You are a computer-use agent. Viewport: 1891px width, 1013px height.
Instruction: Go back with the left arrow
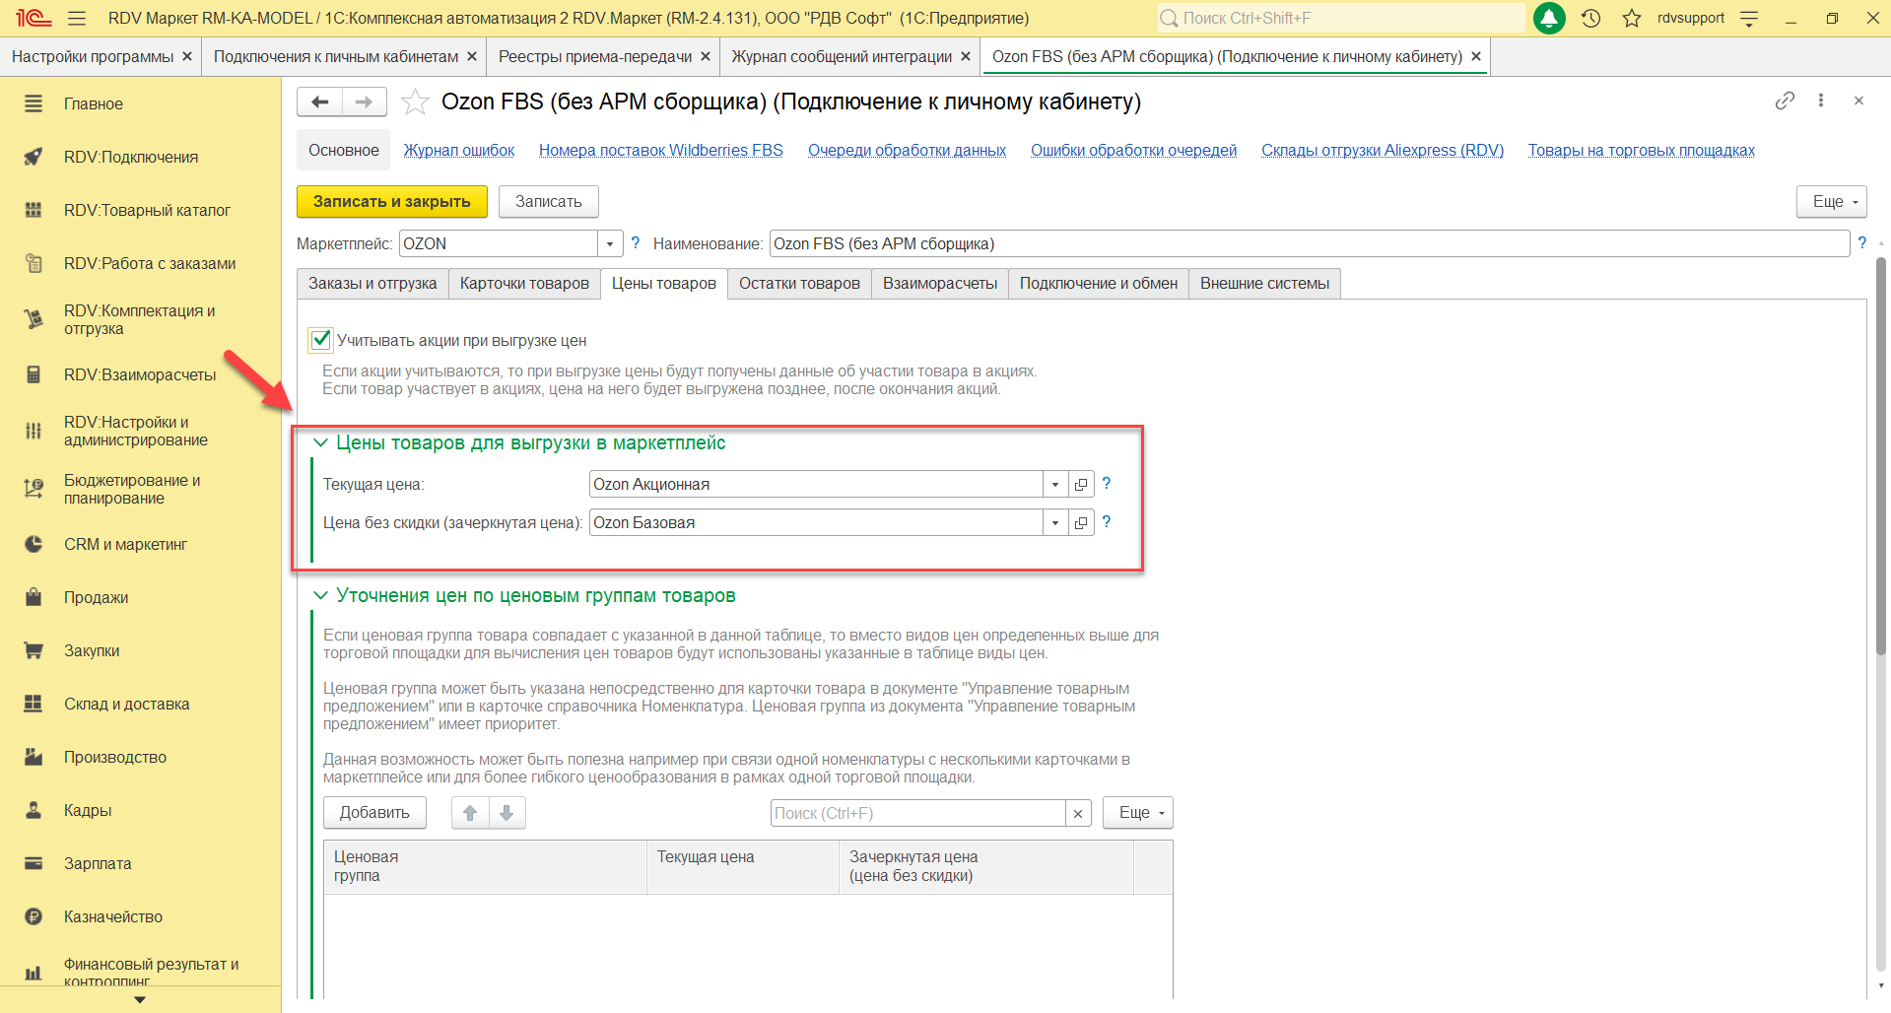pyautogui.click(x=319, y=101)
